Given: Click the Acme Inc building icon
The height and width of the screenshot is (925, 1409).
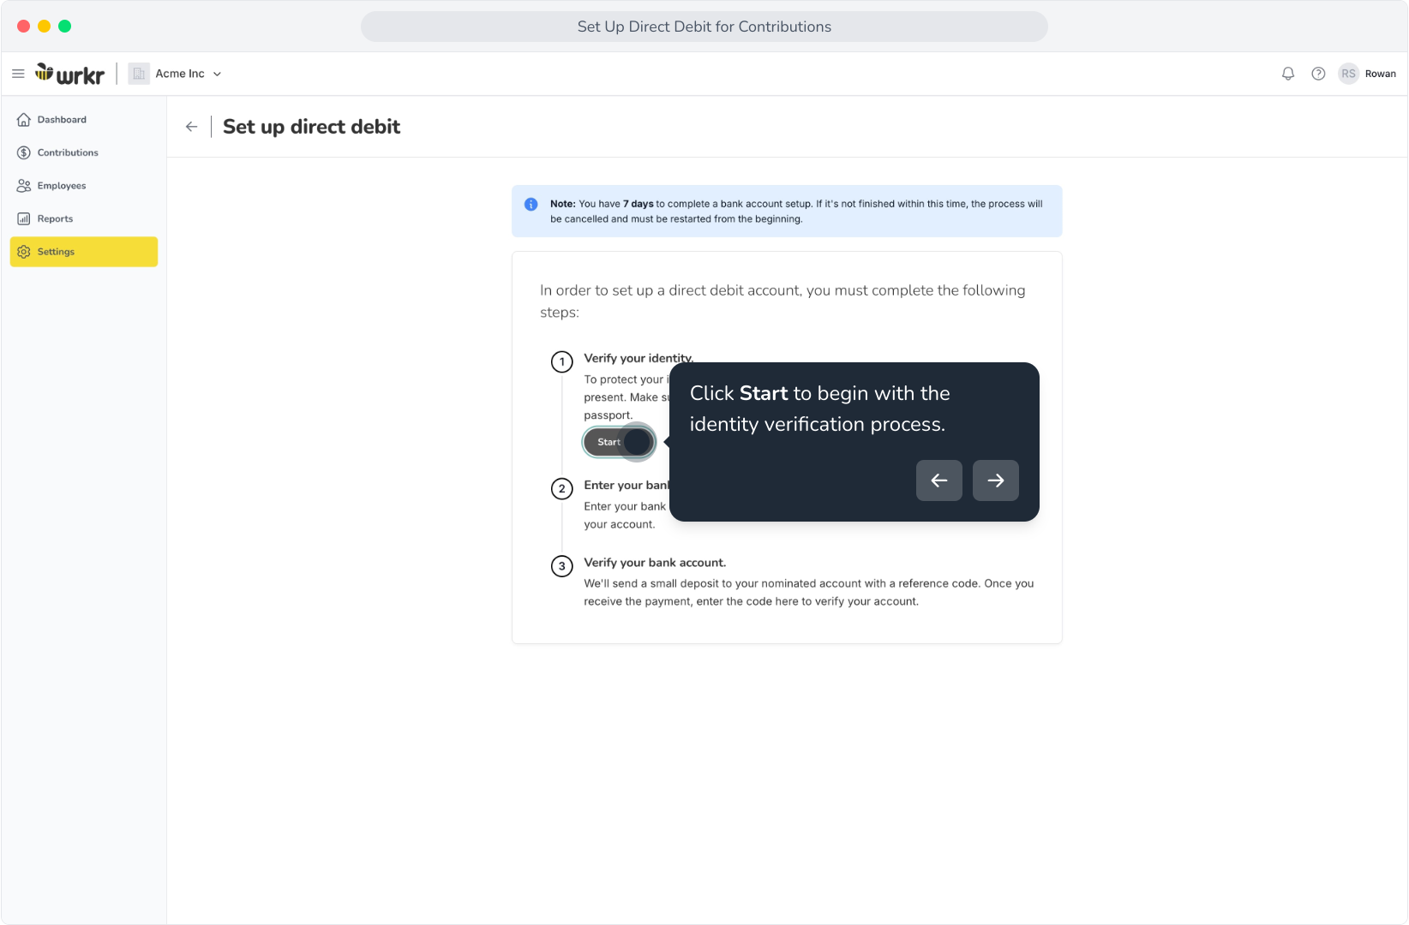Looking at the screenshot, I should click(139, 74).
